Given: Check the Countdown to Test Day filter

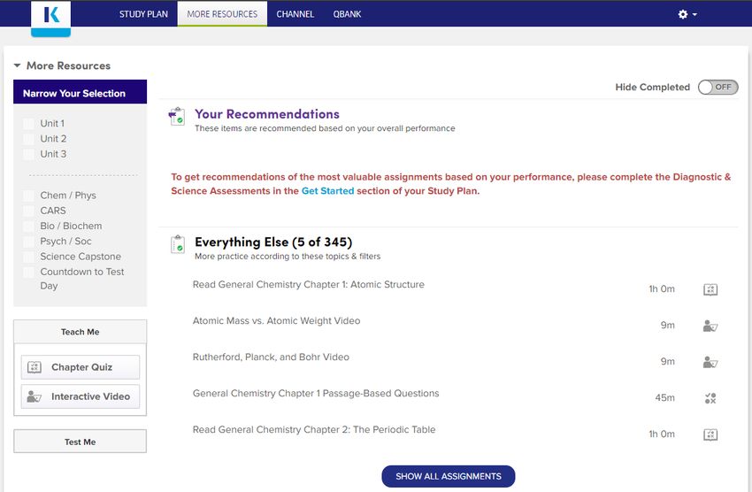Looking at the screenshot, I should 29,273.
